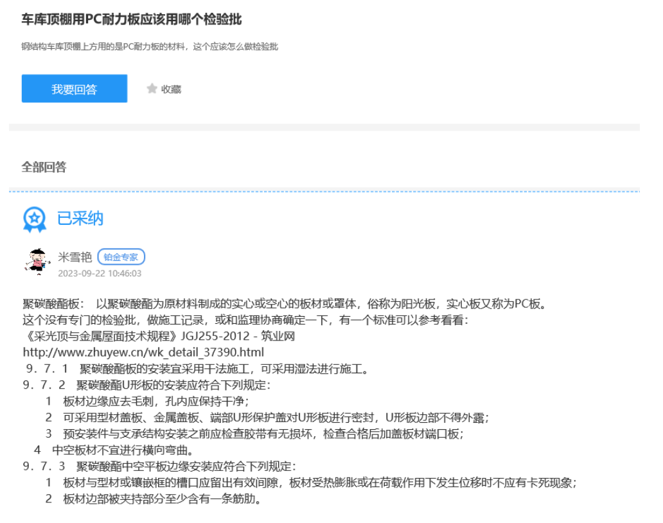Image resolution: width=663 pixels, height=523 pixels.
Task: Click the 《采光顶与金属屋面技术规程》JGJ255-2012 reference line
Action: 158,336
